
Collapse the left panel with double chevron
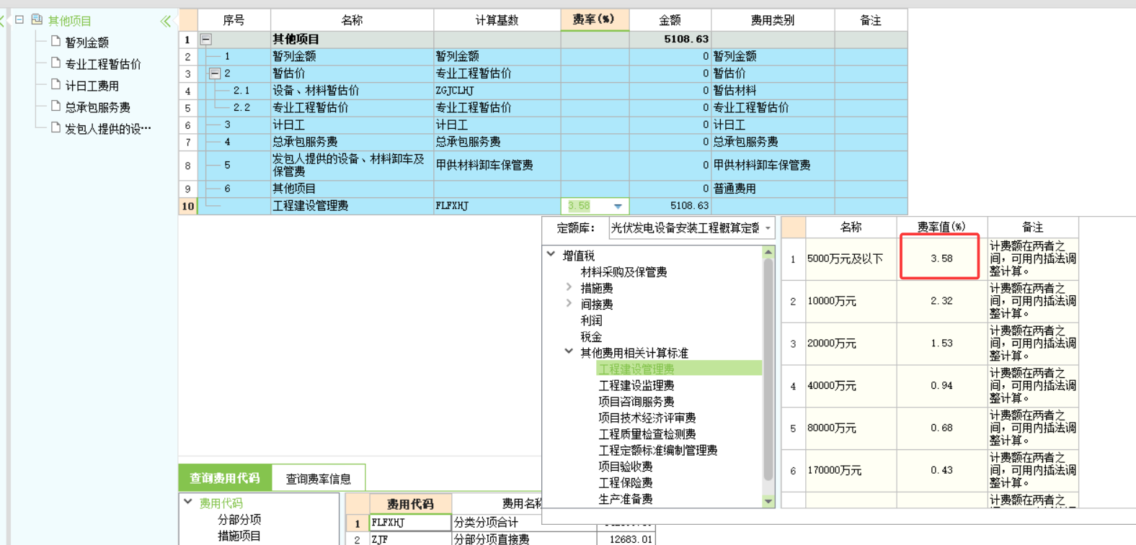[166, 21]
